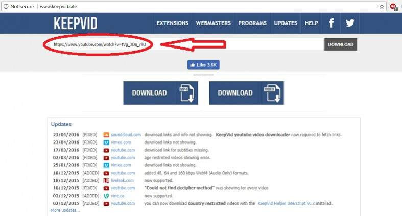The width and height of the screenshot is (402, 216).
Task: Click the dark Download button next to URL field
Action: 341,44
